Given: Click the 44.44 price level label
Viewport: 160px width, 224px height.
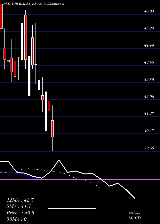Looking at the screenshot, I should [x=149, y=45].
